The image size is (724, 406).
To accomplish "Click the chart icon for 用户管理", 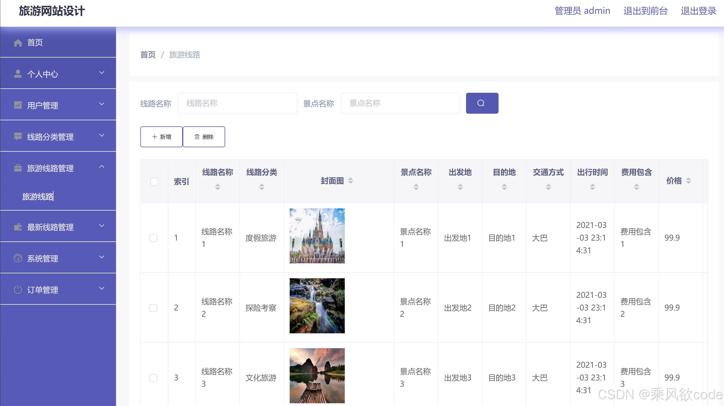I will [x=18, y=105].
